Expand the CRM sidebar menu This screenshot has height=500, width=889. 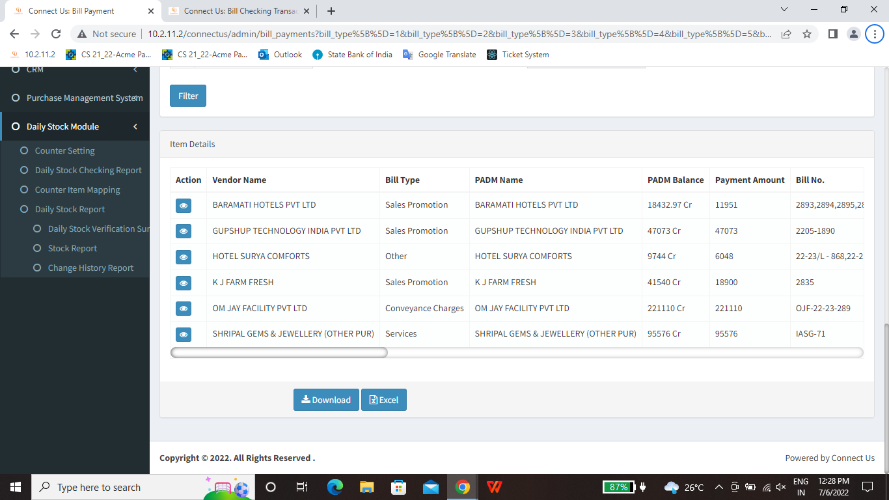pos(75,70)
